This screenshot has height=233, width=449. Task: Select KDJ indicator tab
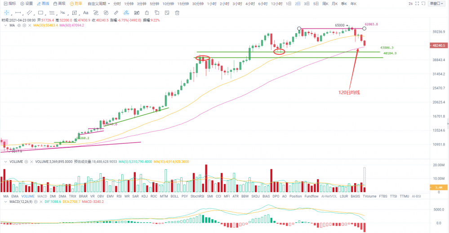(x=145, y=196)
